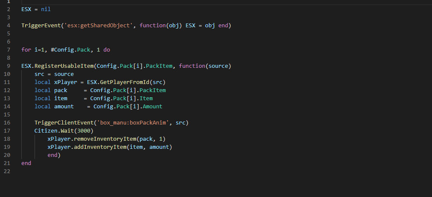Click the 'nil' keyword on line 2
The width and height of the screenshot is (432, 197).
point(46,9)
